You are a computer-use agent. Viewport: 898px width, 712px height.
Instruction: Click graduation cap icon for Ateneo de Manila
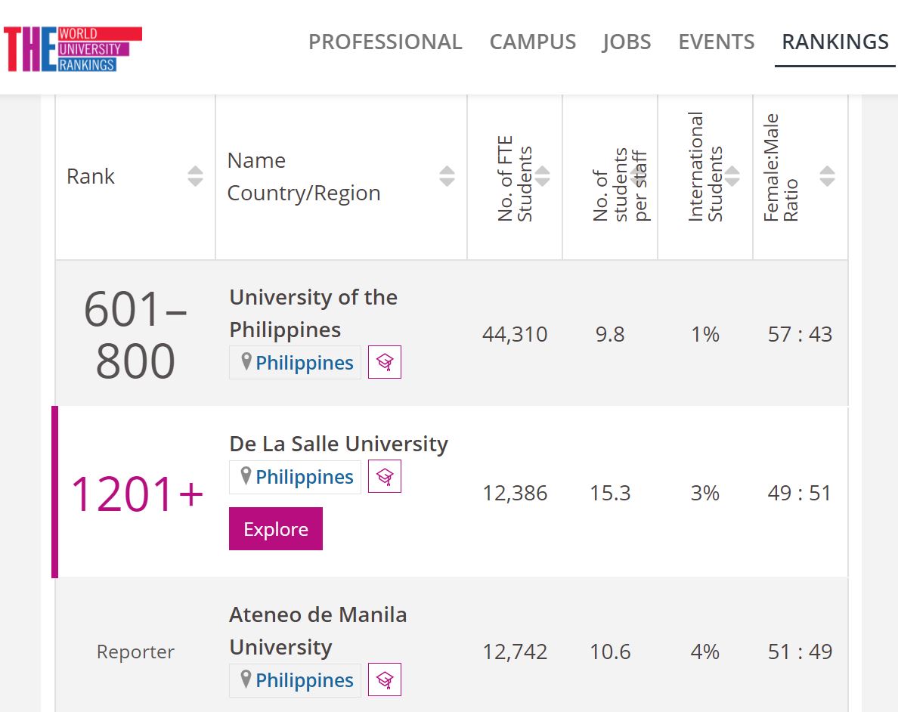pos(384,679)
